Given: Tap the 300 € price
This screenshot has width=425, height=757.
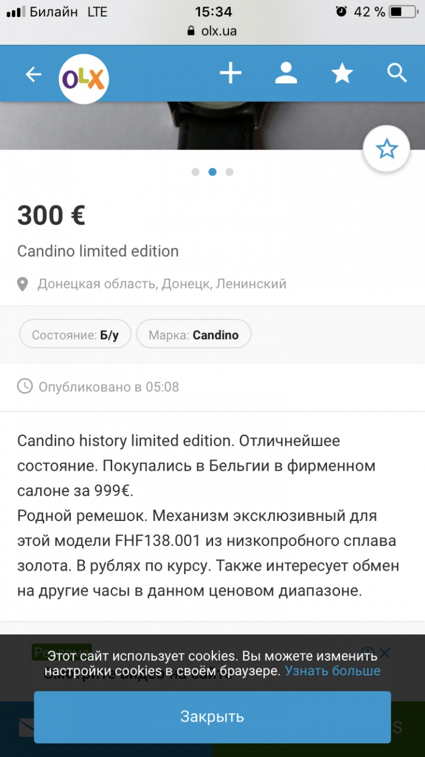Looking at the screenshot, I should (x=51, y=215).
